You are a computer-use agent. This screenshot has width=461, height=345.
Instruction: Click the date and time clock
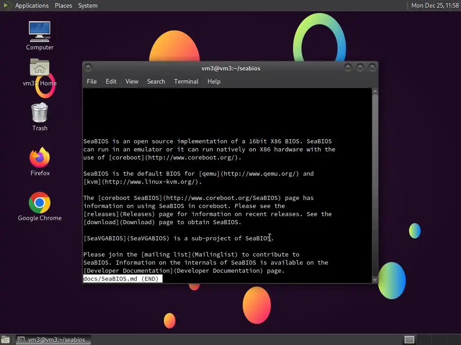(x=435, y=5)
